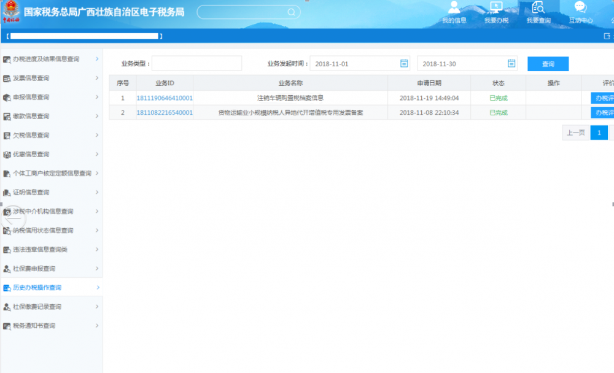614x373 pixels.
Task: Expand 申报信息查询 sidebar chevron
Action: 97,97
